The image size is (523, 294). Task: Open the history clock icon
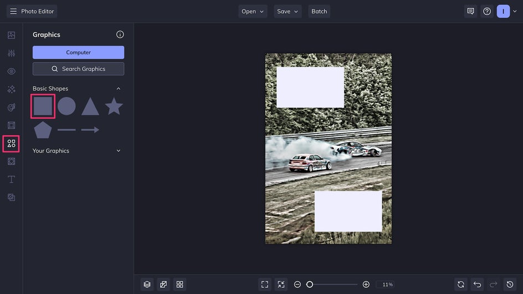pos(510,285)
